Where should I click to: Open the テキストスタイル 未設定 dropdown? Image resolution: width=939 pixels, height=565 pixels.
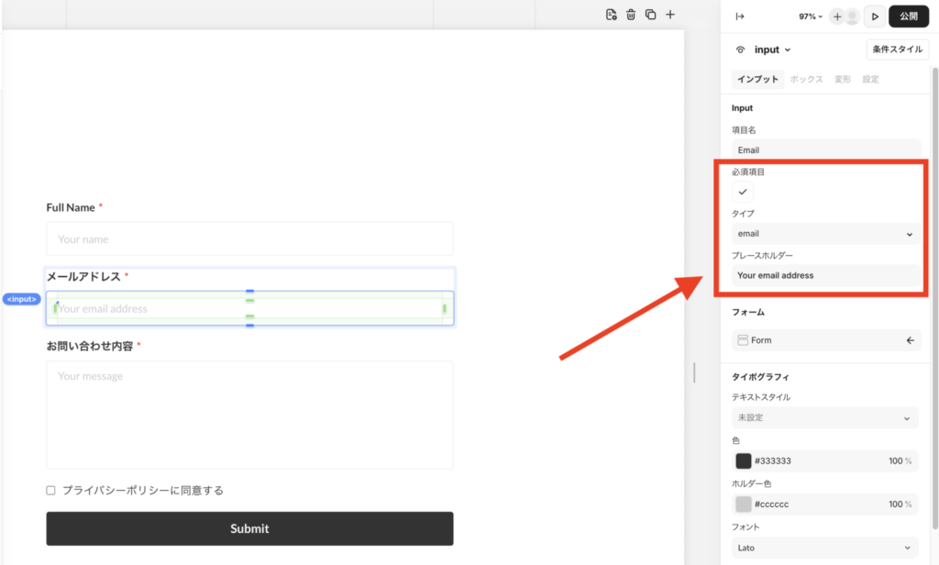pyautogui.click(x=825, y=418)
